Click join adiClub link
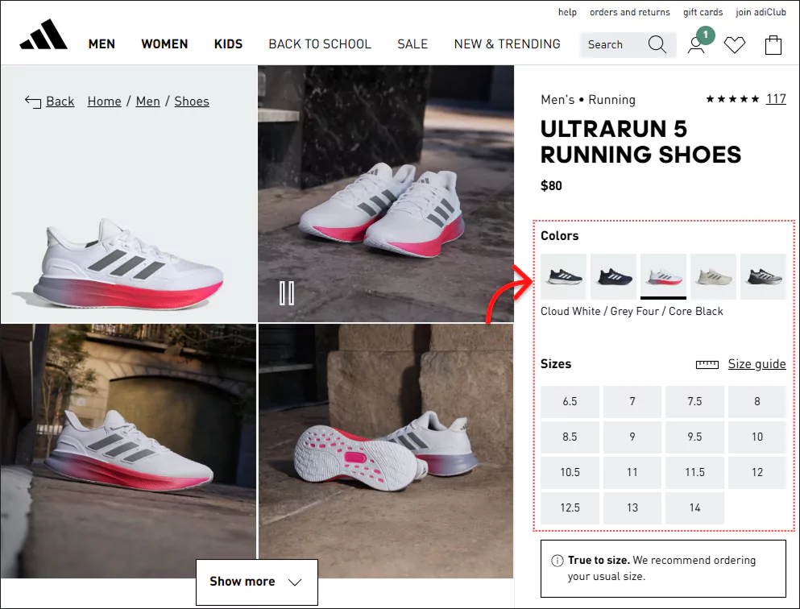 (761, 12)
